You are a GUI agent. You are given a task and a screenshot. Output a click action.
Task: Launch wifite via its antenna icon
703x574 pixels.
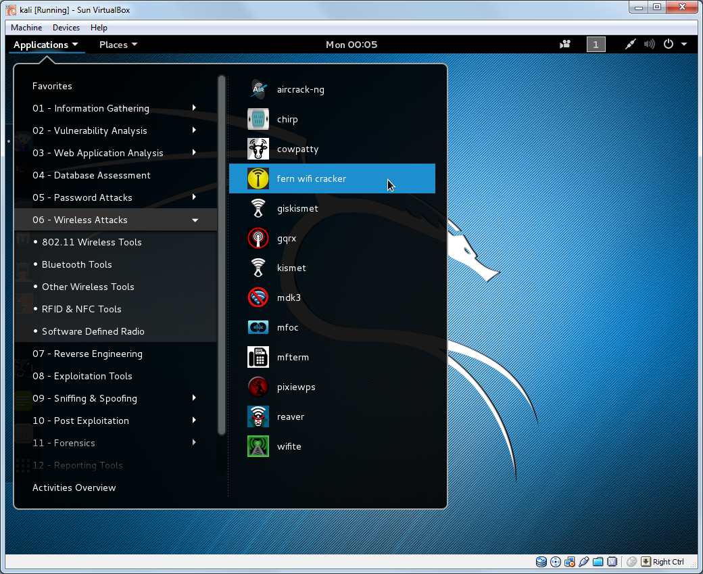(x=258, y=446)
